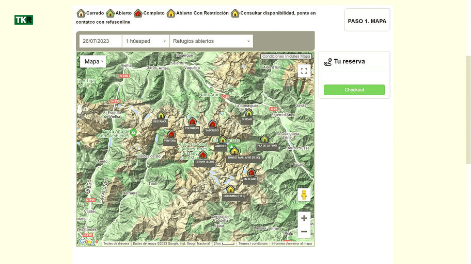Click the Gerdar refuge marker
471x264 pixels.
tap(248, 113)
